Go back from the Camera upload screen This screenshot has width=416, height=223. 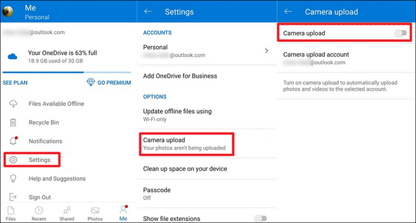[x=288, y=11]
